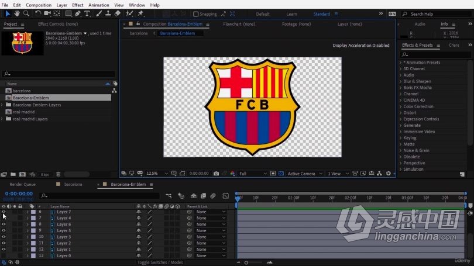Select the Hand tool
The image size is (474, 266).
pyautogui.click(x=17, y=13)
